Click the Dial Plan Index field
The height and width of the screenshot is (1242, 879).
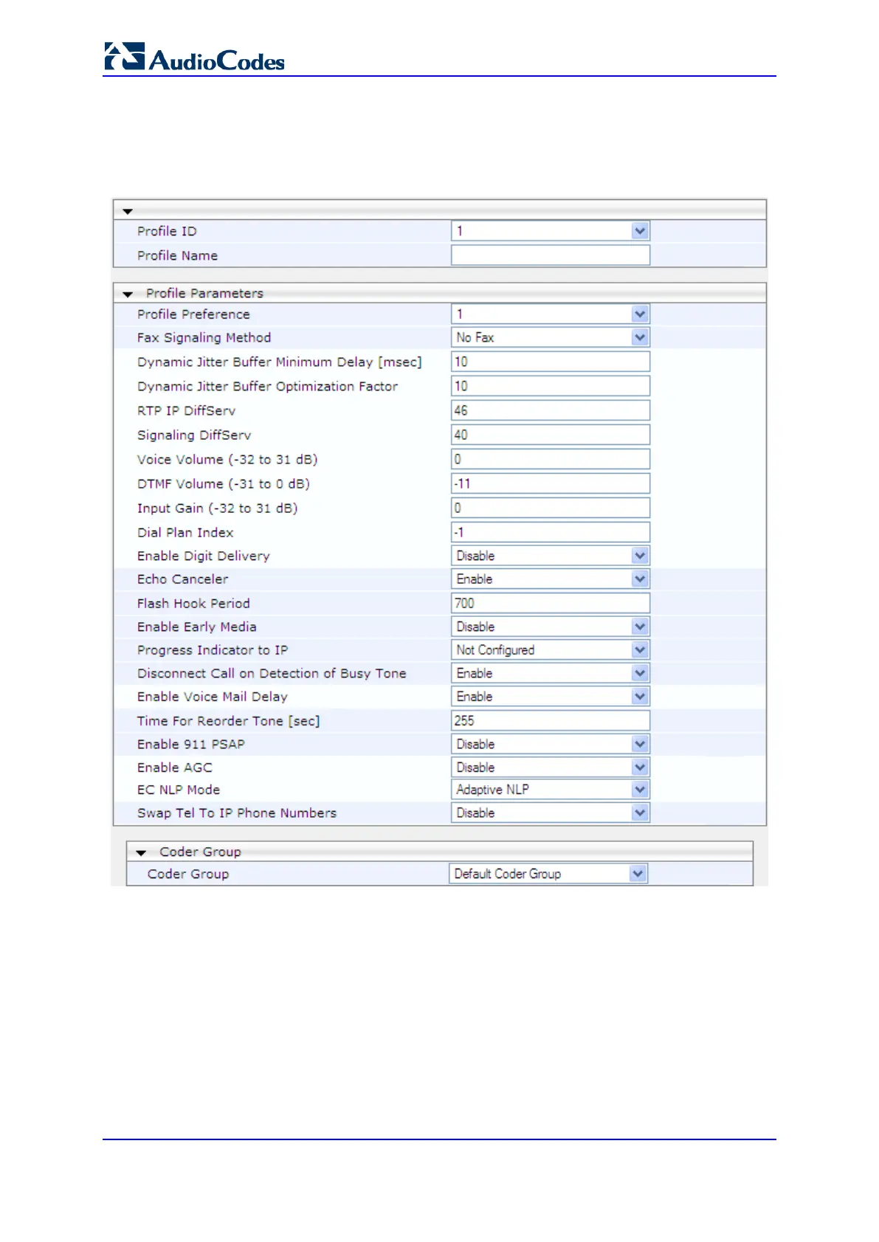[550, 532]
